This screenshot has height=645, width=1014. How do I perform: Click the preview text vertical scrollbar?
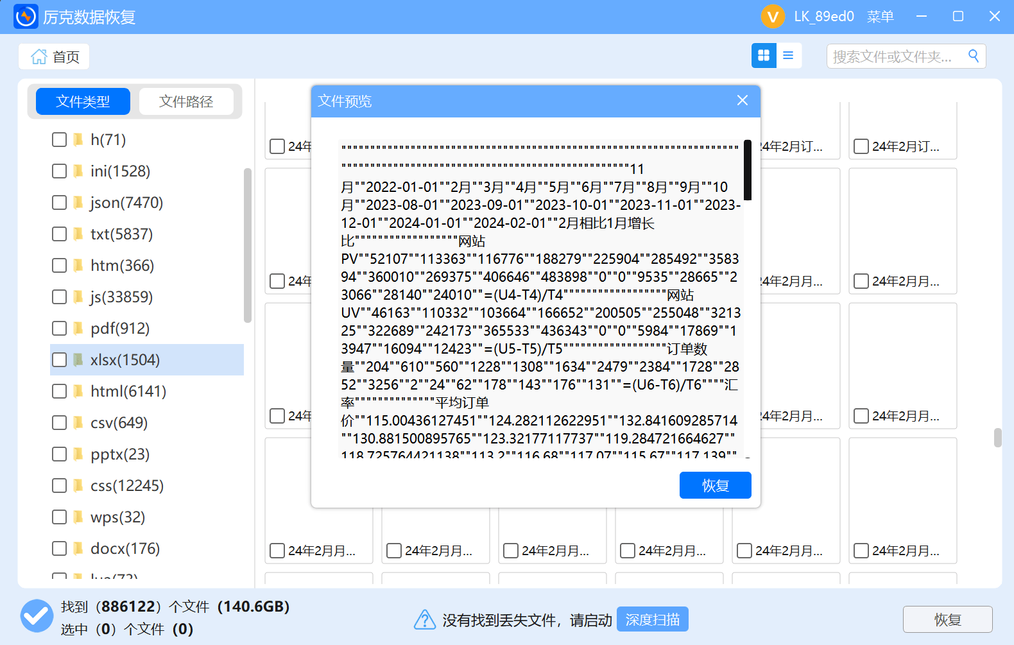(747, 170)
